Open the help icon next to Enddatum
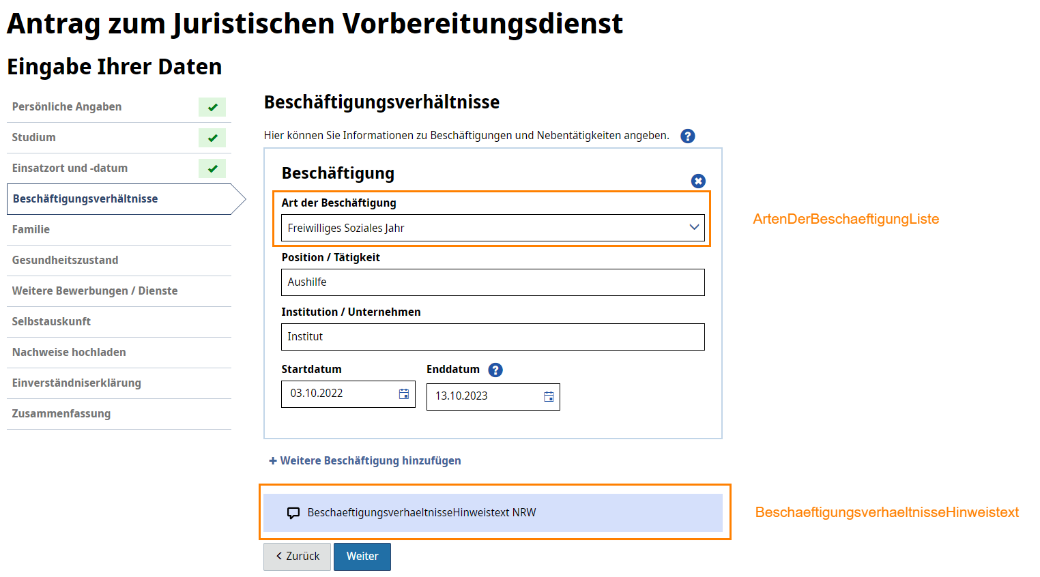 point(496,370)
